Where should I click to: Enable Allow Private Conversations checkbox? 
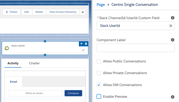click(99, 73)
